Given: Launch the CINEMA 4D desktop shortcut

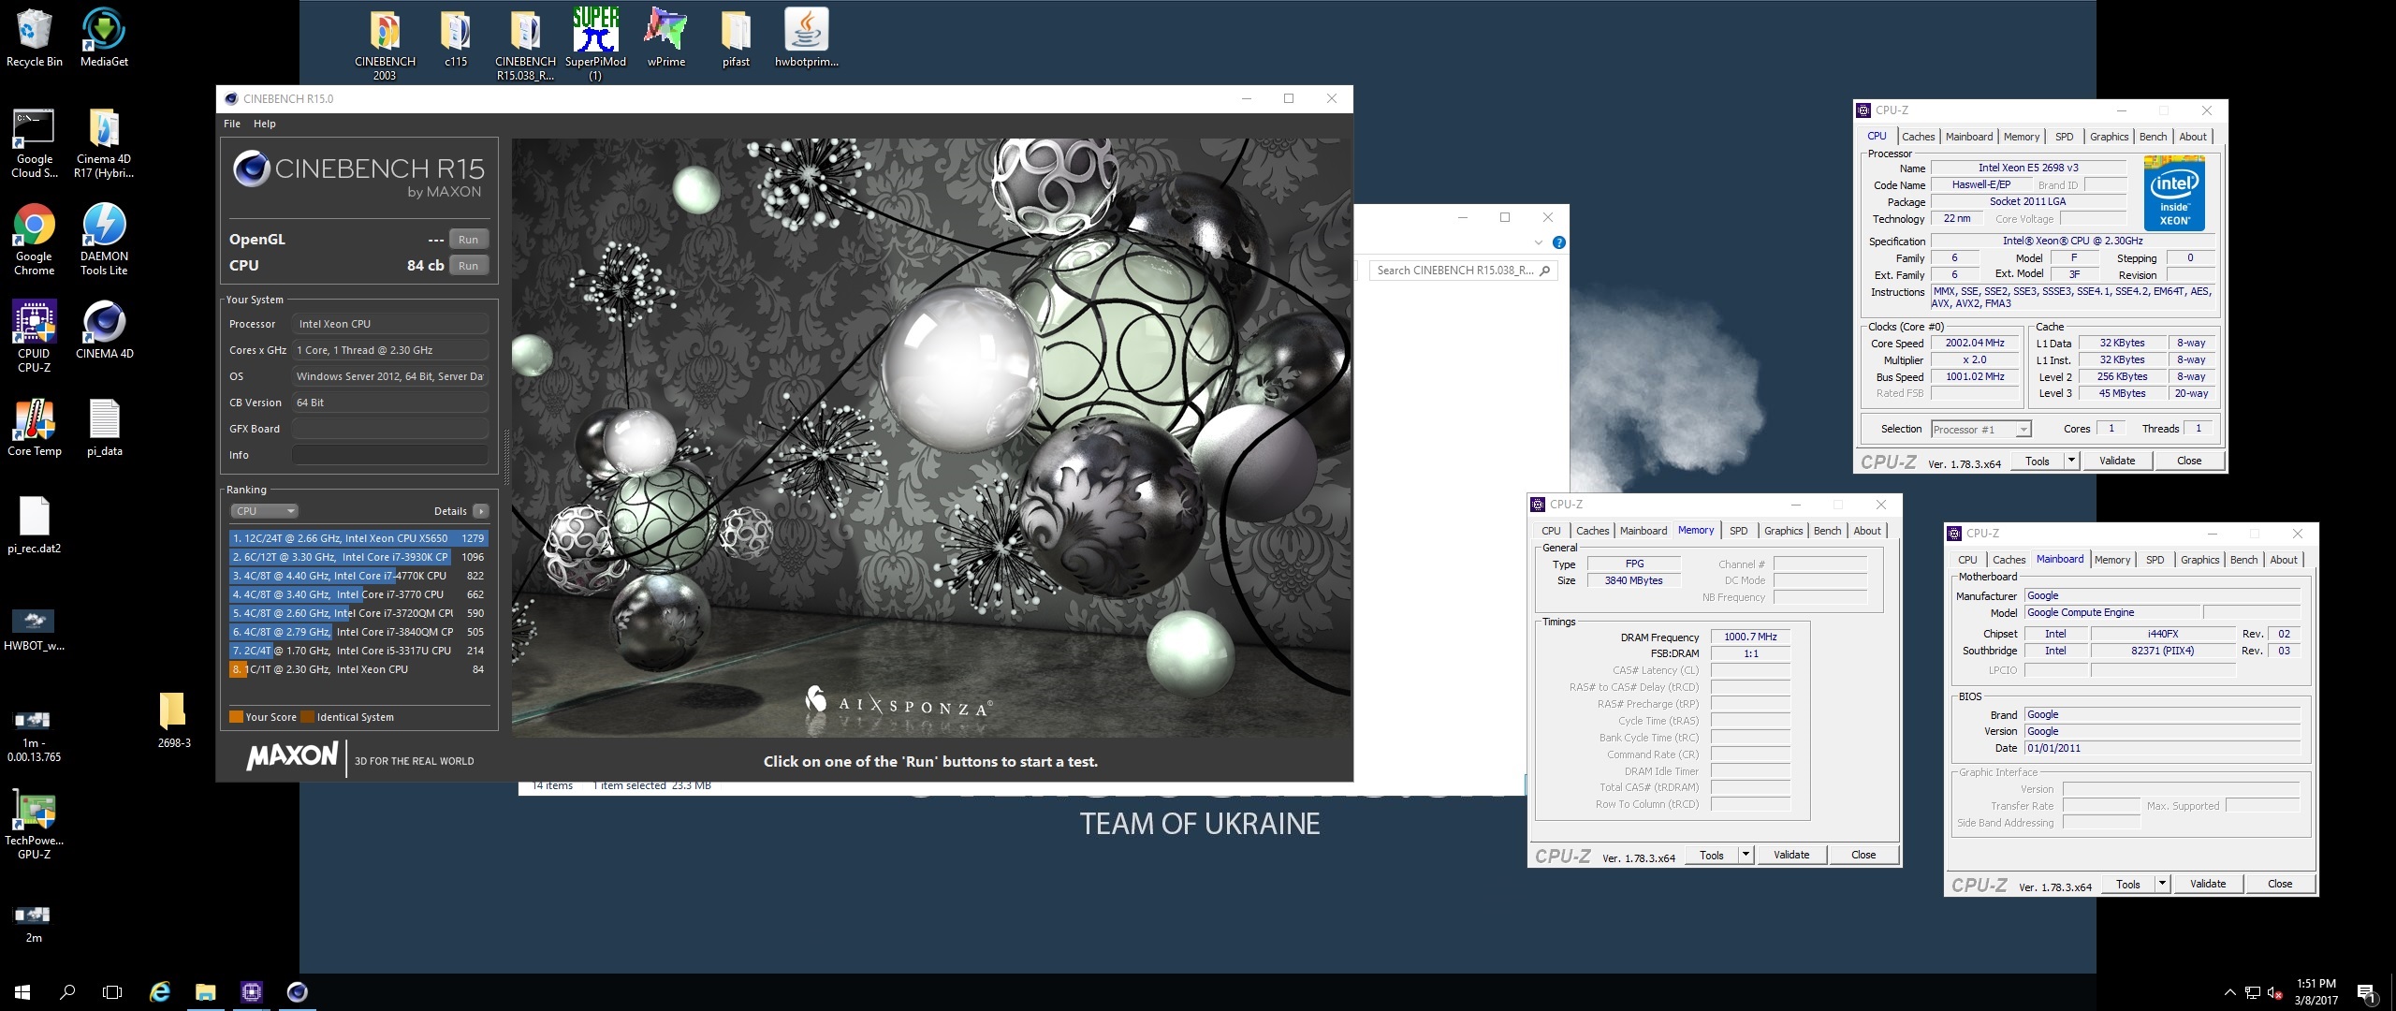Looking at the screenshot, I should coord(104,330).
